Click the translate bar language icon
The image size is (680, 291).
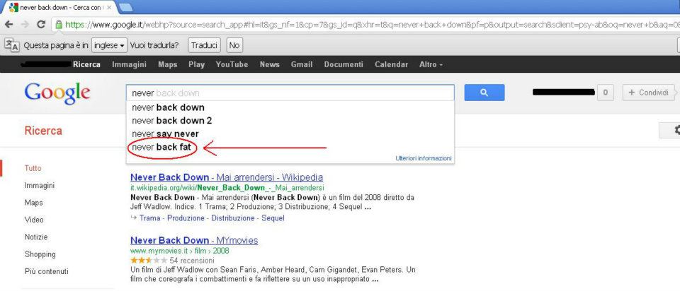[12, 45]
